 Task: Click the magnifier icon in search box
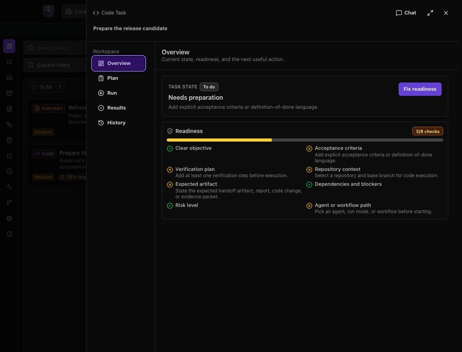[x=31, y=48]
